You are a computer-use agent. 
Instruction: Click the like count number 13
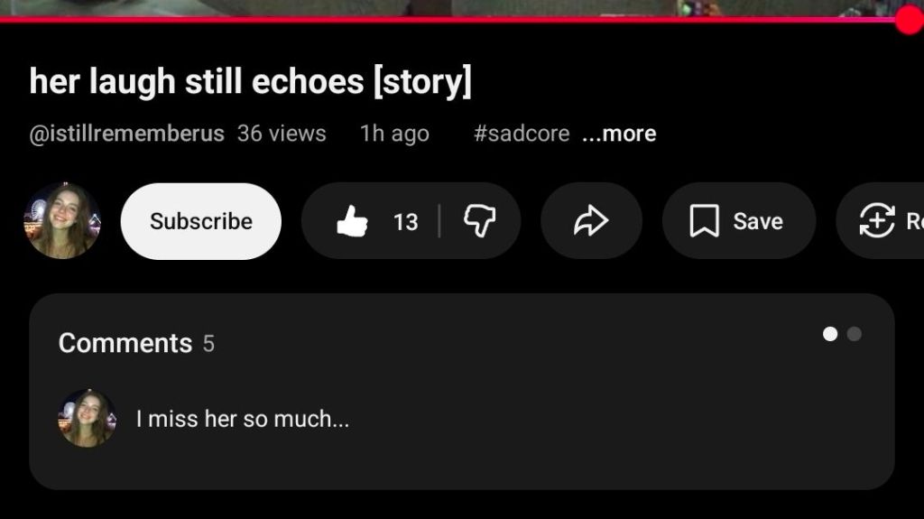405,222
